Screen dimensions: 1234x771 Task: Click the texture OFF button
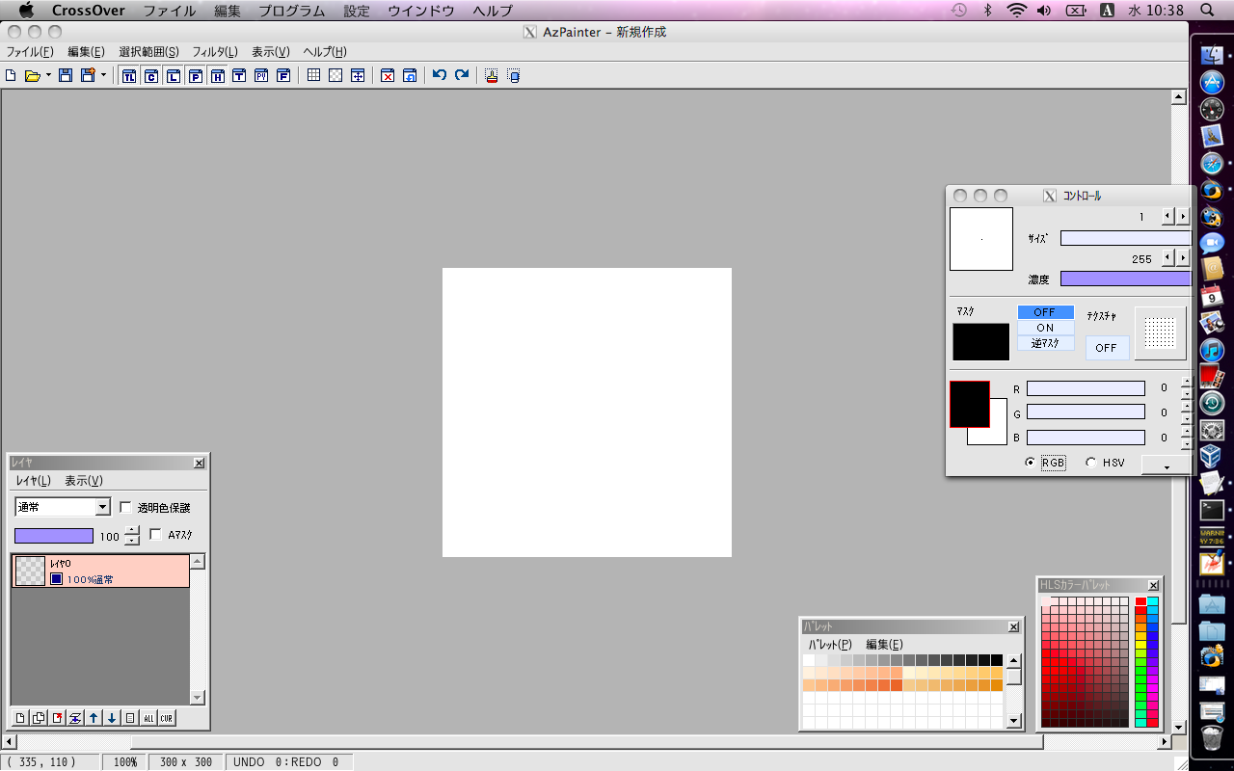pyautogui.click(x=1106, y=348)
